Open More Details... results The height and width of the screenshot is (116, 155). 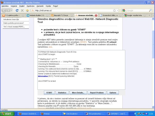pyautogui.click(x=78, y=93)
